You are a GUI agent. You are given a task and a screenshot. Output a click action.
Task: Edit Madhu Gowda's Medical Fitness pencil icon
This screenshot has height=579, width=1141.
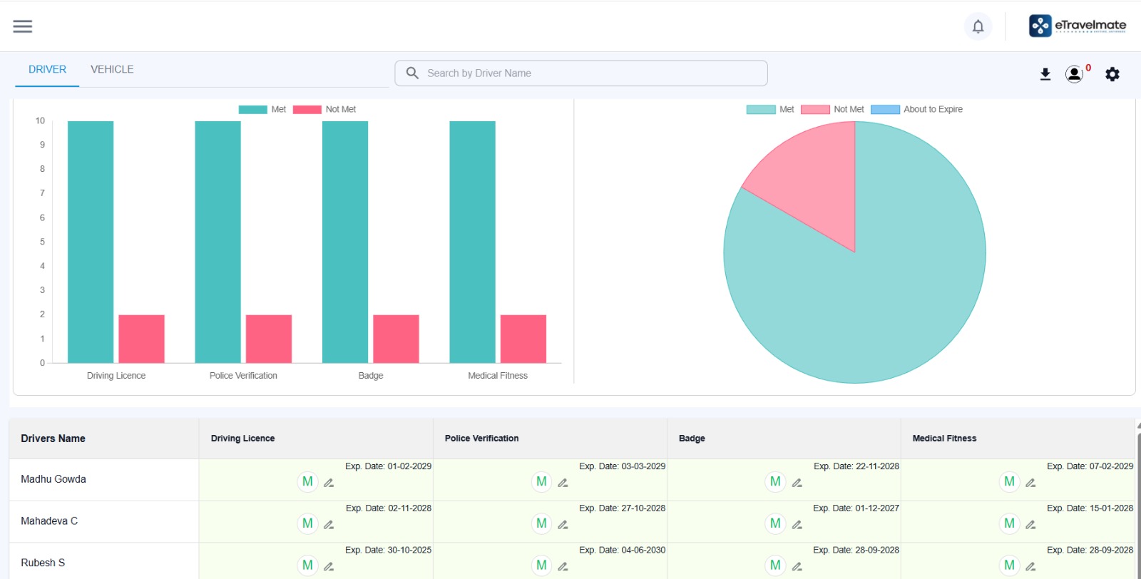[1030, 483]
